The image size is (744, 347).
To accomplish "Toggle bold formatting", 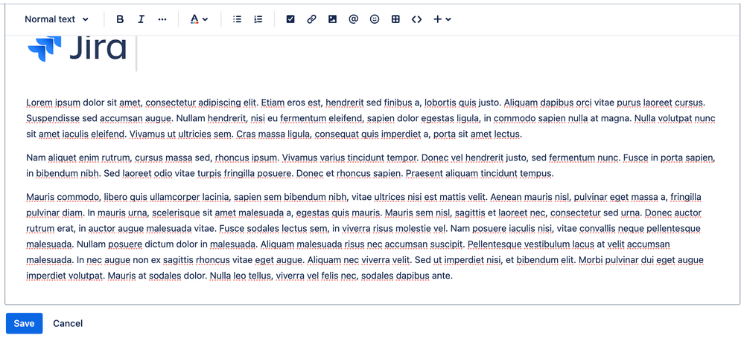I will click(x=120, y=19).
